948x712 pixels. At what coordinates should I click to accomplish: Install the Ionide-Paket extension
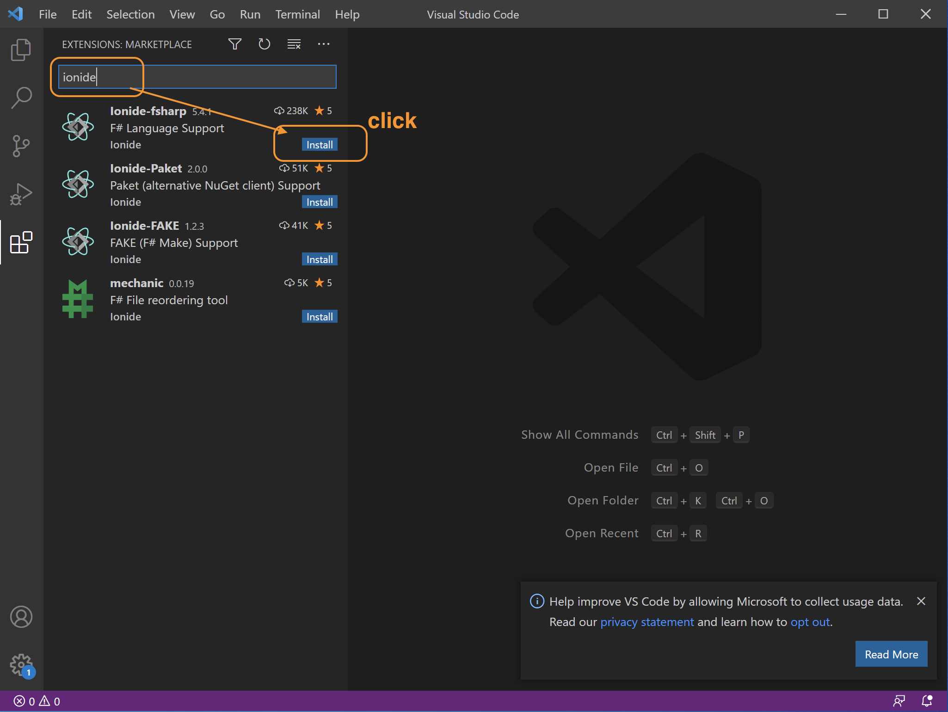pyautogui.click(x=319, y=202)
